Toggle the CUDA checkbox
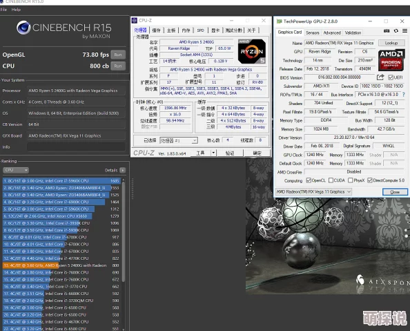Viewport: 410px width, 331px height. pyautogui.click(x=331, y=180)
